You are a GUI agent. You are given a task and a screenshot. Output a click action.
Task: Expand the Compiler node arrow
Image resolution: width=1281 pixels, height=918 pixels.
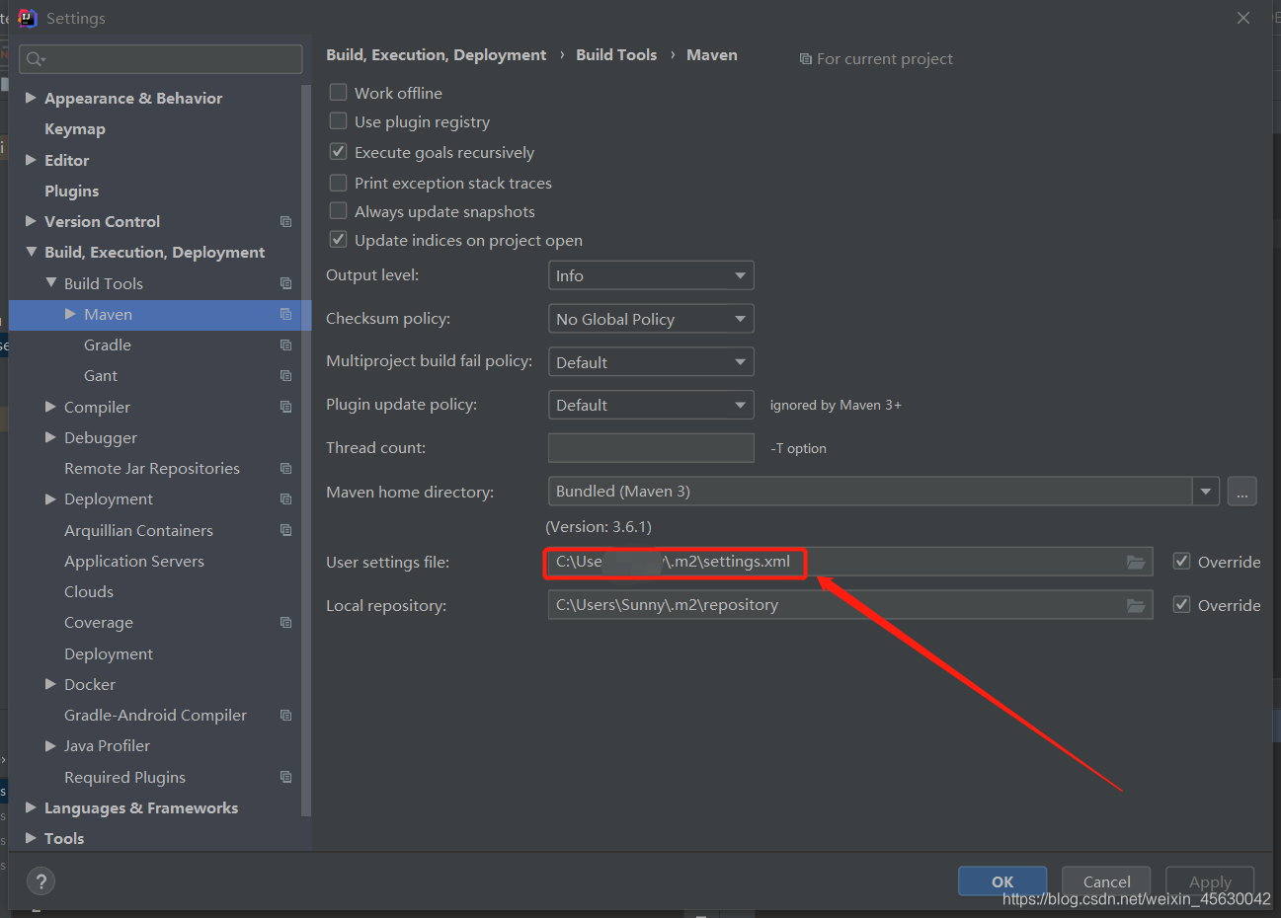[x=50, y=407]
